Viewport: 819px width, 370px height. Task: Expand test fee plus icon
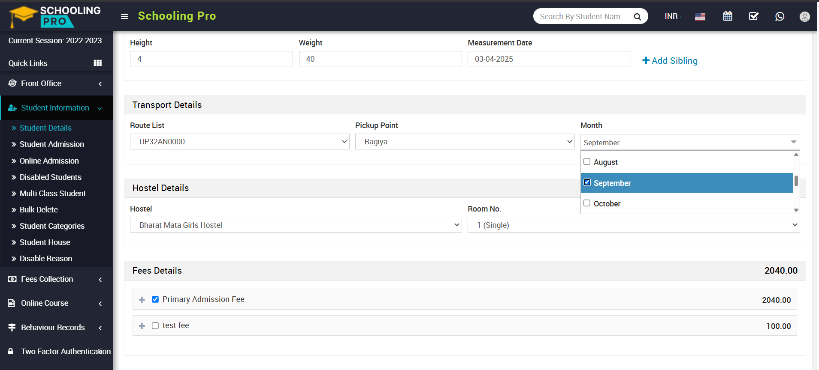(x=142, y=326)
